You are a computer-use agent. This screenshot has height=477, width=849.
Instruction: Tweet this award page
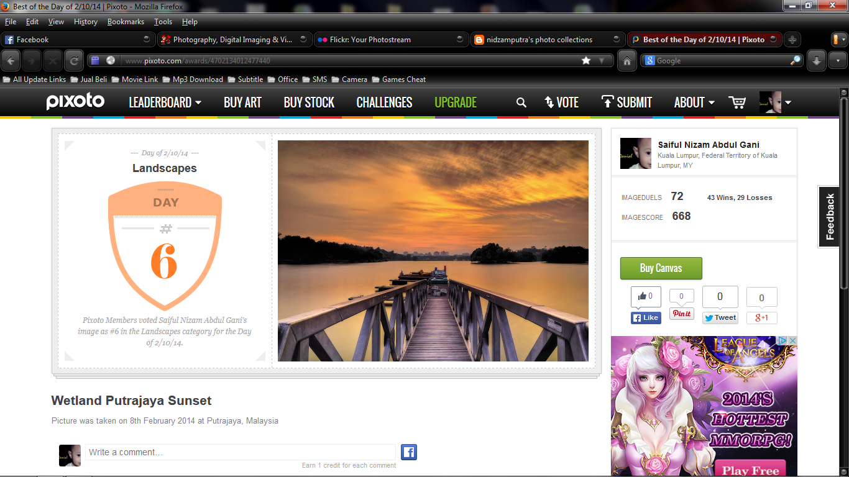click(x=720, y=317)
